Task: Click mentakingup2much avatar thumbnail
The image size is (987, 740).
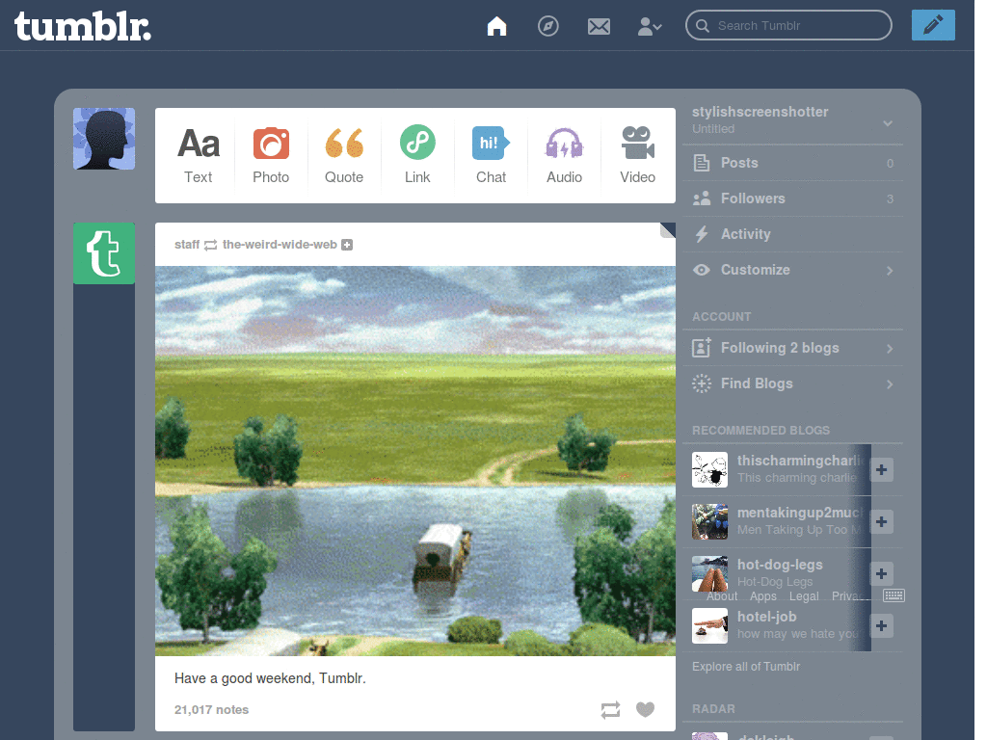Action: click(x=709, y=521)
